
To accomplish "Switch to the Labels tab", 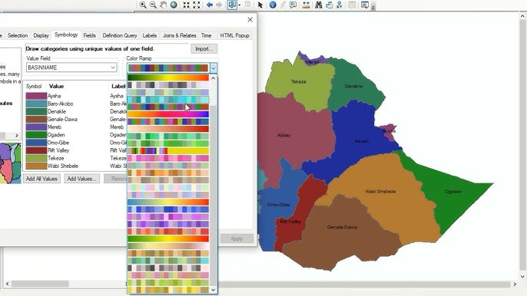I will pyautogui.click(x=150, y=35).
